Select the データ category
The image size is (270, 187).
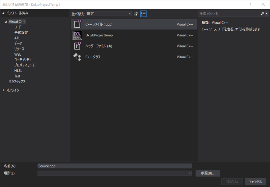pyautogui.click(x=18, y=43)
